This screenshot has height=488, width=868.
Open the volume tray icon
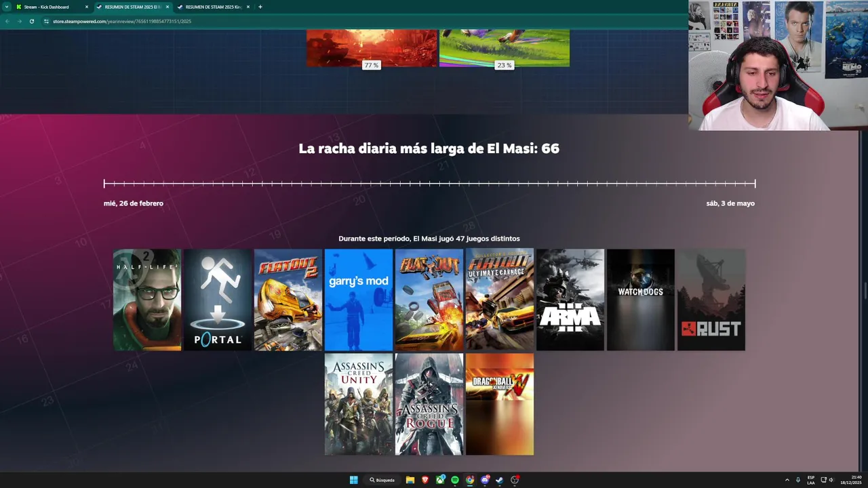coord(831,480)
